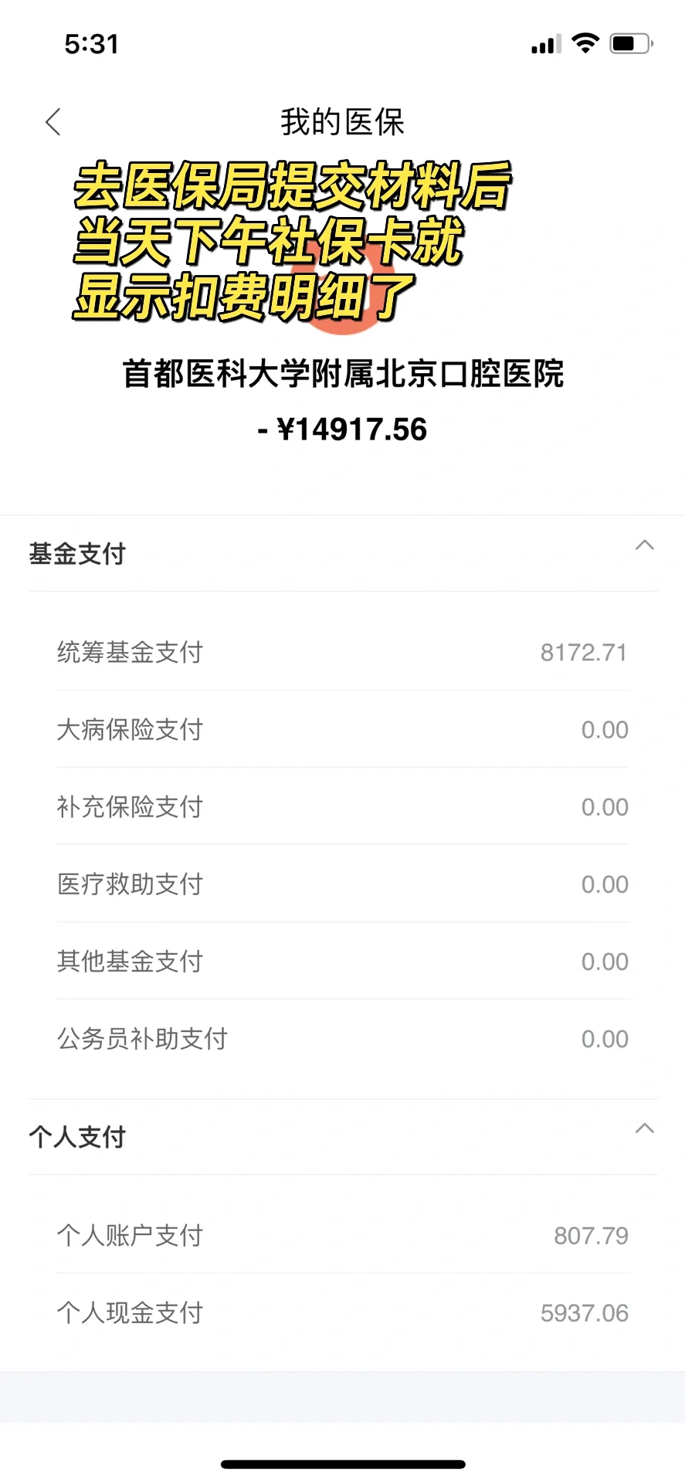Screen dimensions: 685x1483
Task: Select the 大病保险支付 row
Action: click(343, 729)
